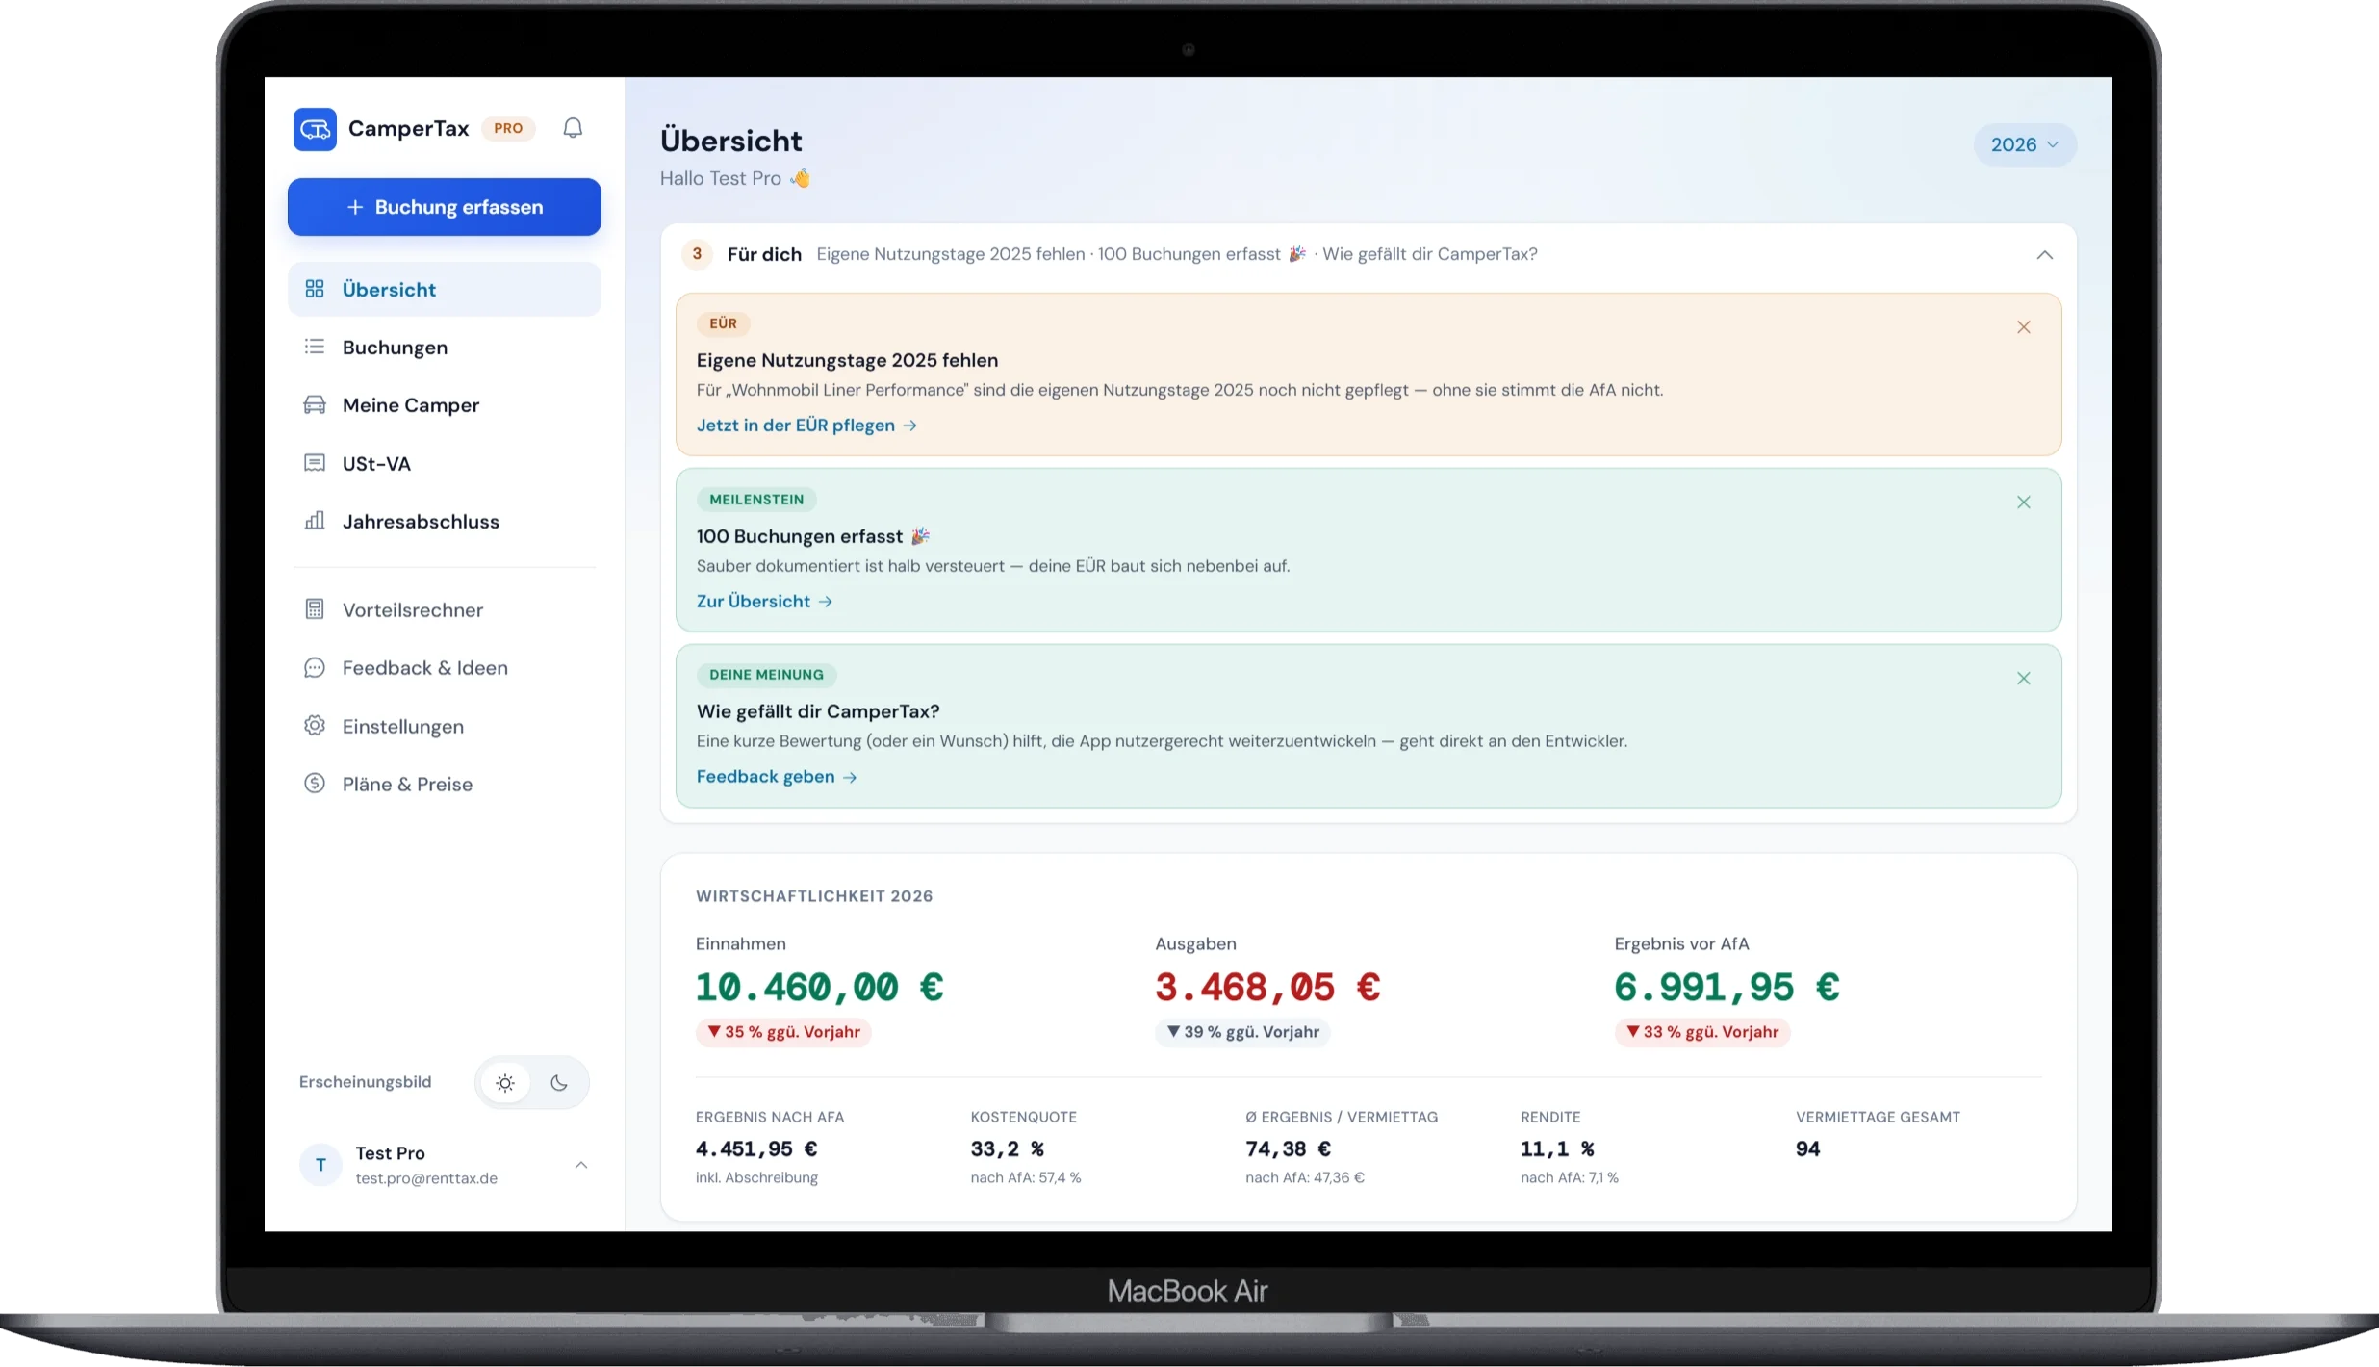
Task: Go to Meine Camper
Action: pyautogui.click(x=445, y=405)
